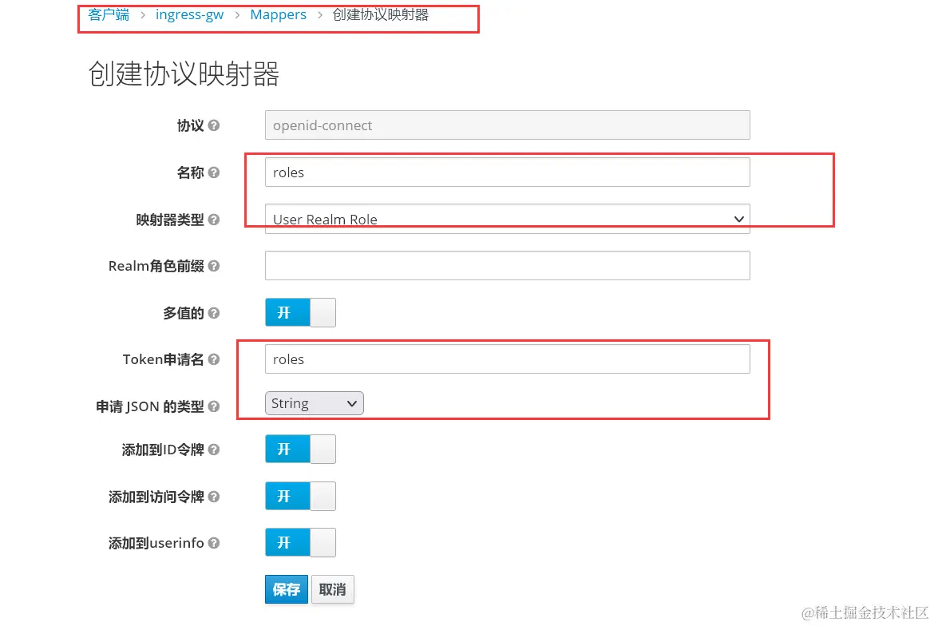This screenshot has width=934, height=626.
Task: Click the disabled 协议 field openid-connect
Action: coord(507,125)
